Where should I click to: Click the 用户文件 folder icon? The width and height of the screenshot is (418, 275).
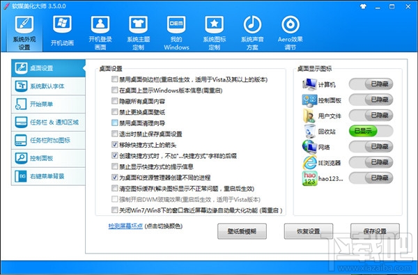[x=309, y=116]
